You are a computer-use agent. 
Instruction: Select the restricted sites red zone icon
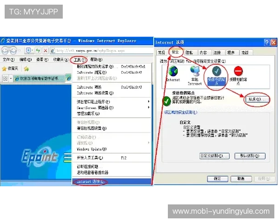pyautogui.click(x=238, y=71)
